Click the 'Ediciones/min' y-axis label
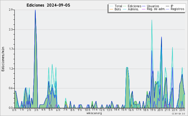188x116 pixels. [3, 59]
